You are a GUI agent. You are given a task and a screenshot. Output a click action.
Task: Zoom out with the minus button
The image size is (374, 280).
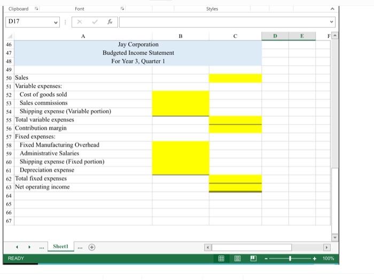266,259
